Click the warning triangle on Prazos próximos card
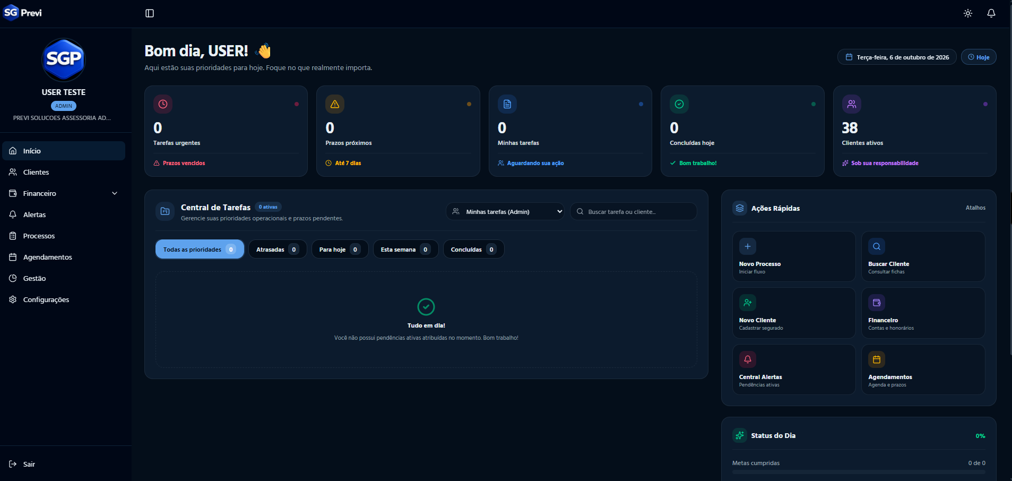Viewport: 1012px width, 481px height. 335,104
